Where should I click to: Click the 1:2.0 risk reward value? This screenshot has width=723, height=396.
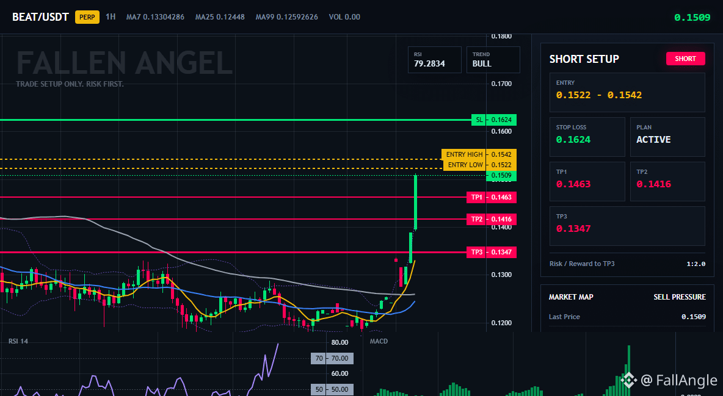pyautogui.click(x=696, y=264)
